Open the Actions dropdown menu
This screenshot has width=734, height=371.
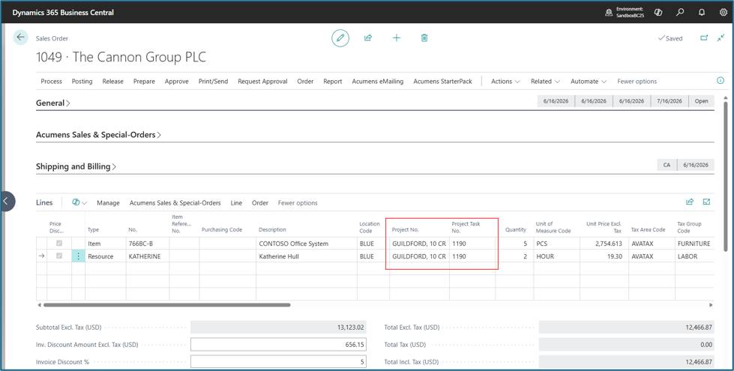(505, 82)
